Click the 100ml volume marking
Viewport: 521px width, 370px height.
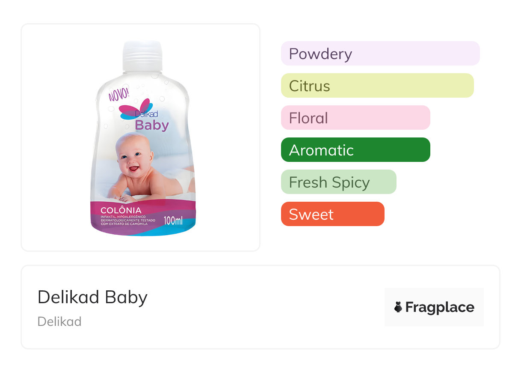point(173,221)
